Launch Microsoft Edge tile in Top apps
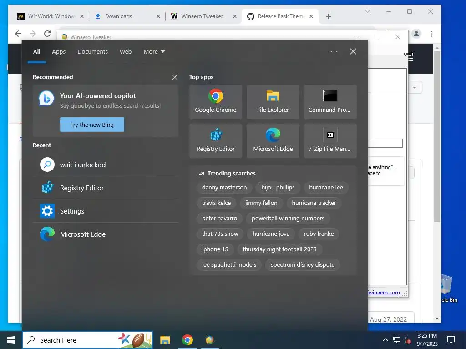This screenshot has width=466, height=349. (x=273, y=141)
